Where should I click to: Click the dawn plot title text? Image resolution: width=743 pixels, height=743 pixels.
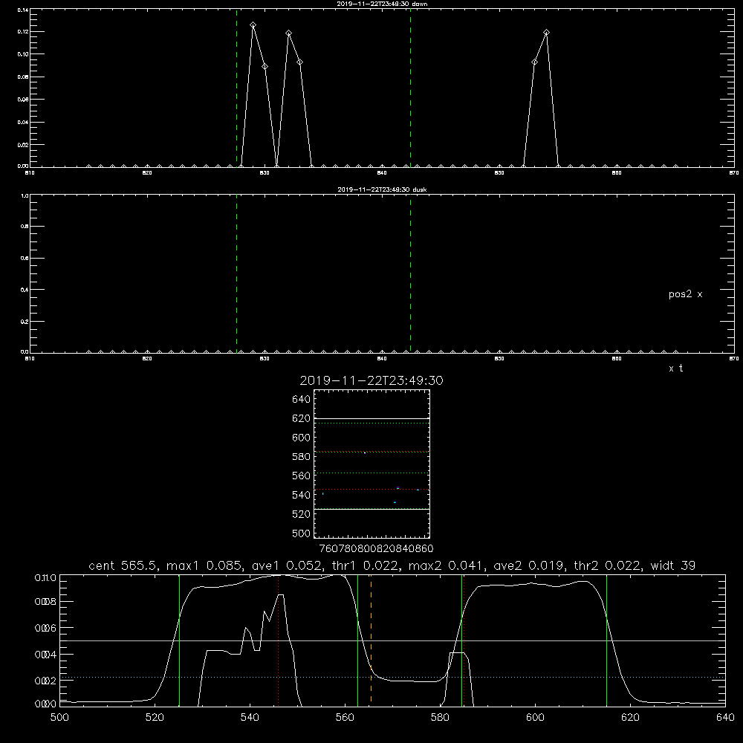point(382,4)
